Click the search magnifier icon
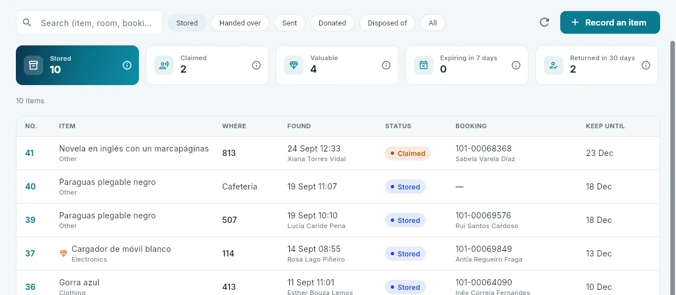676x295 pixels. click(x=27, y=23)
